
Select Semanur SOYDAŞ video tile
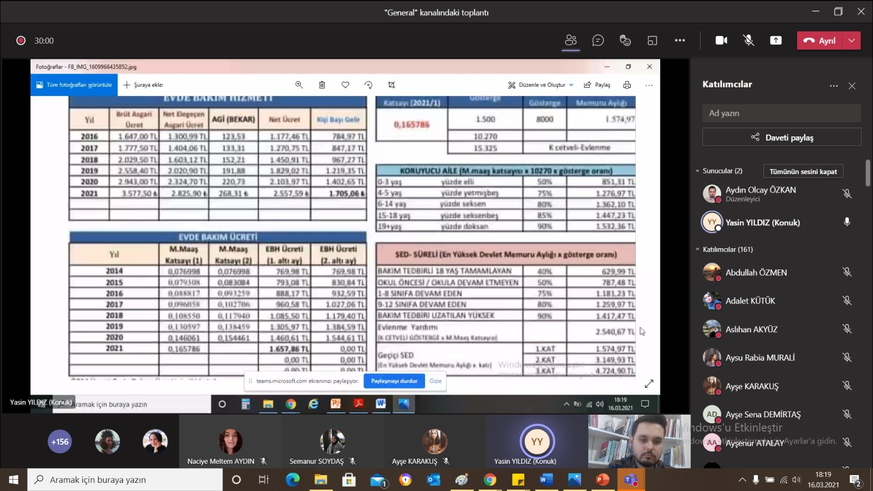click(x=332, y=441)
